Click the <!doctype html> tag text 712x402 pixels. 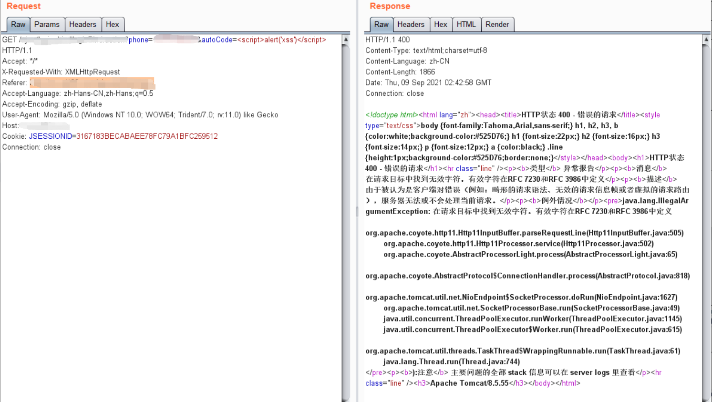point(392,115)
